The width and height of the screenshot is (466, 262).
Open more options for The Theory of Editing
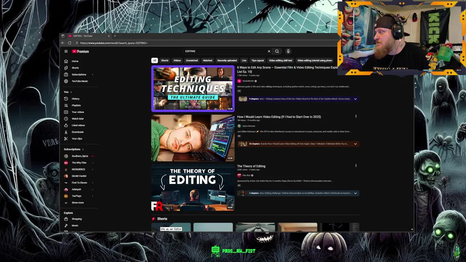356,166
